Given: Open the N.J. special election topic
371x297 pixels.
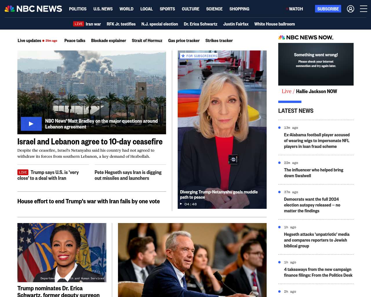Looking at the screenshot, I should click(x=160, y=24).
